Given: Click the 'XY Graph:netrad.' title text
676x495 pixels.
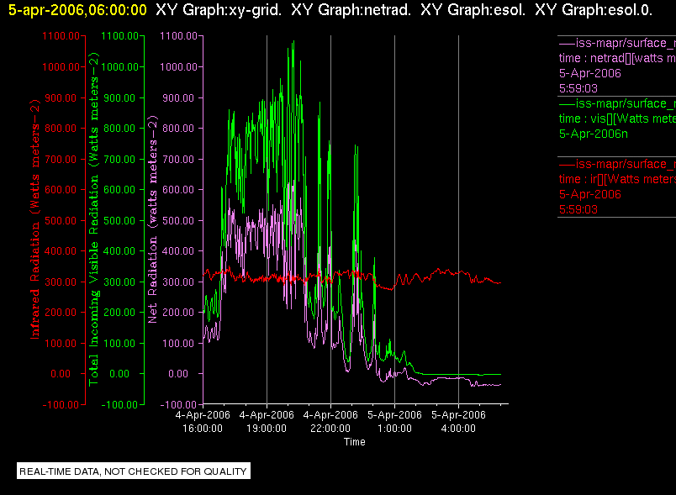Looking at the screenshot, I should tap(351, 9).
